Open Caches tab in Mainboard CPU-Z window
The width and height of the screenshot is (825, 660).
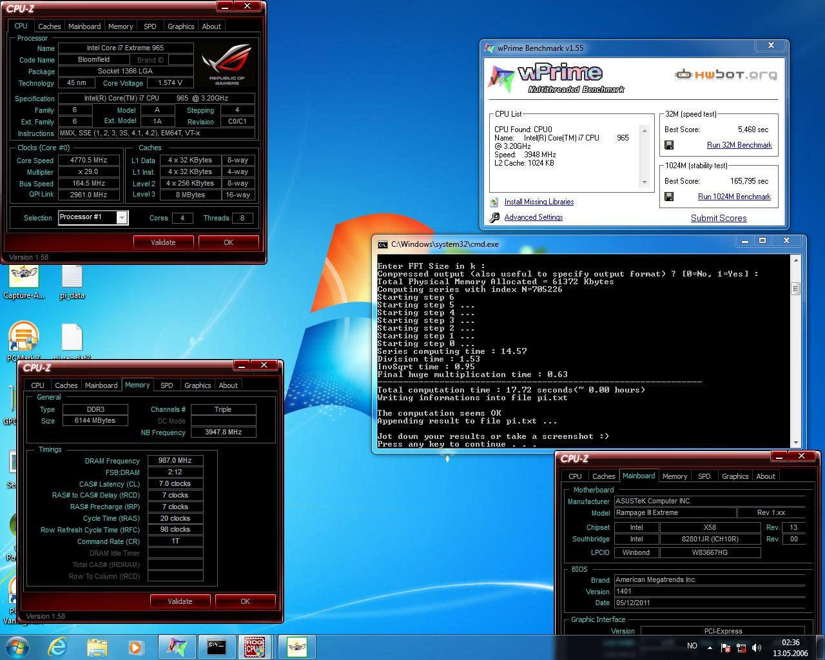click(x=604, y=476)
